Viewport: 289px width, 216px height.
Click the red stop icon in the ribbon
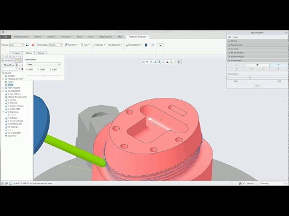[33, 45]
